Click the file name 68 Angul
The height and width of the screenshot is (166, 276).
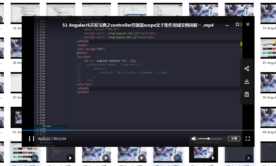click(x=269, y=132)
